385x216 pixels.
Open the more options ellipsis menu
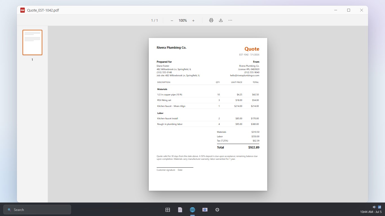tap(230, 20)
